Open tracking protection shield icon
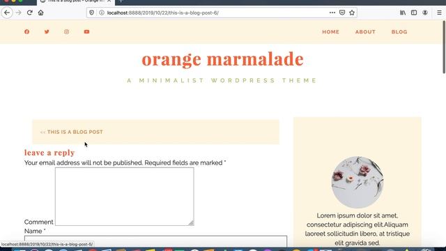This screenshot has width=446, height=251. pyautogui.click(x=91, y=13)
